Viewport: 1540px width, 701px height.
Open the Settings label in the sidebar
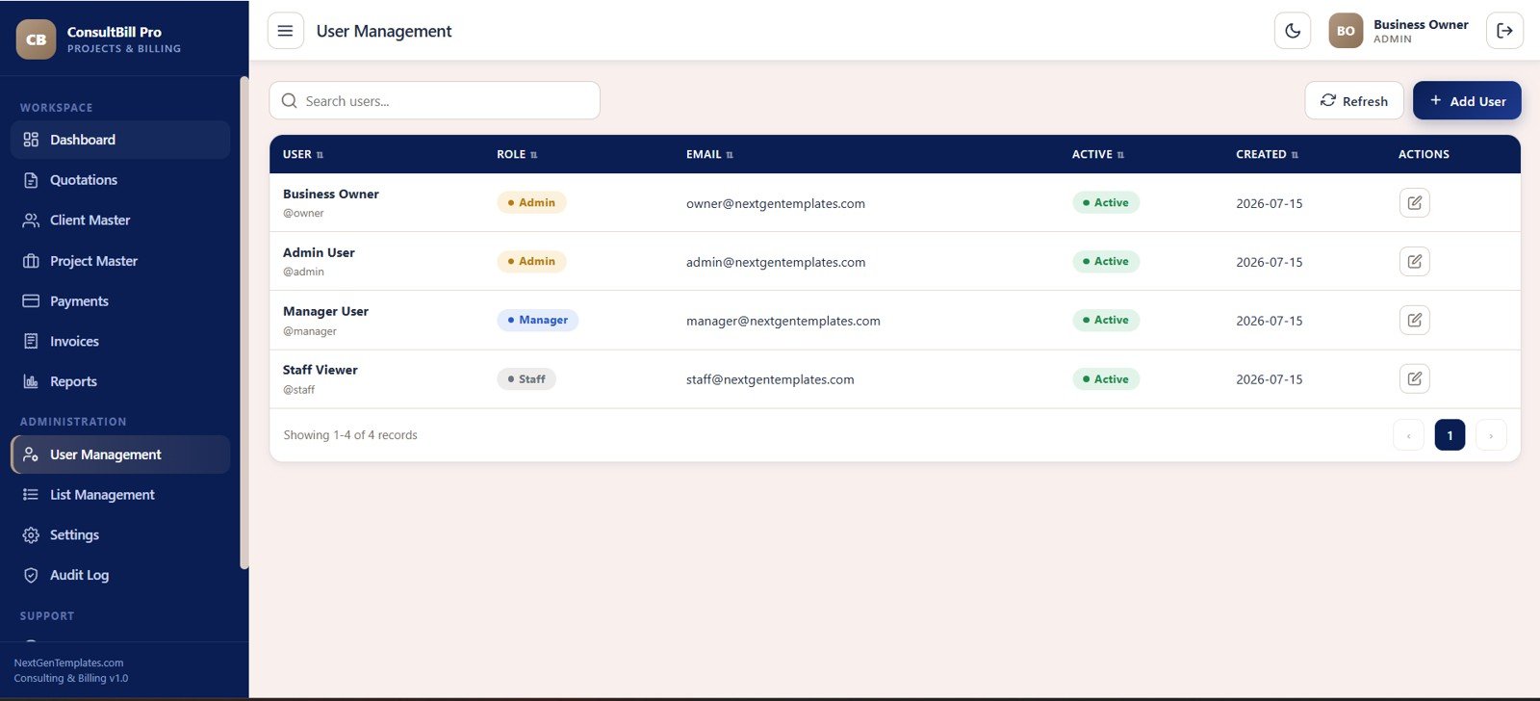(74, 535)
